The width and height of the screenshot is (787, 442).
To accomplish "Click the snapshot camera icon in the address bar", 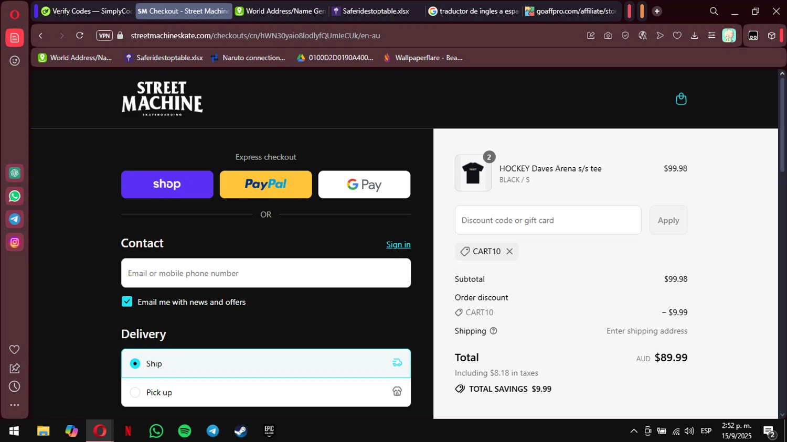I will pyautogui.click(x=608, y=36).
